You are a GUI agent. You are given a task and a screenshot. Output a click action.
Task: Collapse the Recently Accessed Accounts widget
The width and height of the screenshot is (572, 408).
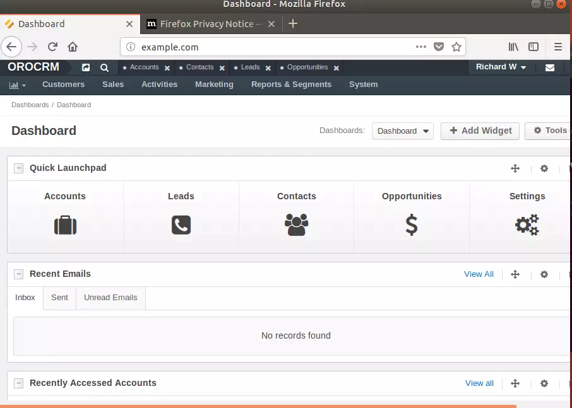(x=18, y=383)
